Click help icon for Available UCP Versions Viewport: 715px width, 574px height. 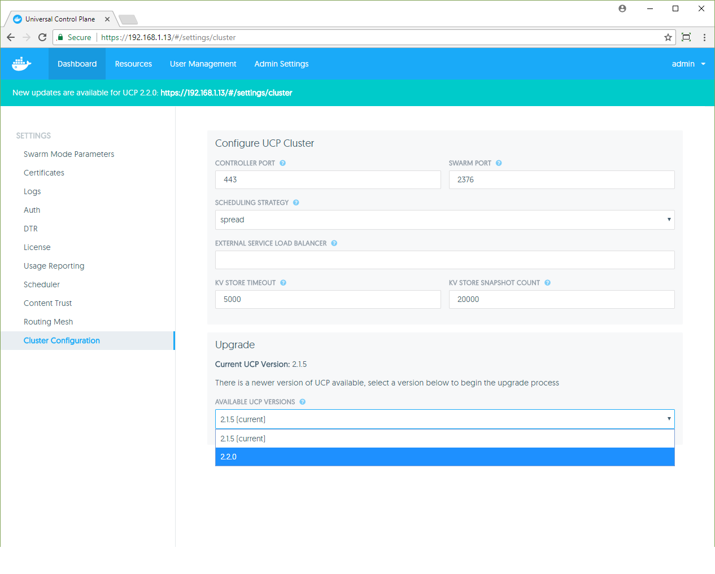click(x=302, y=402)
